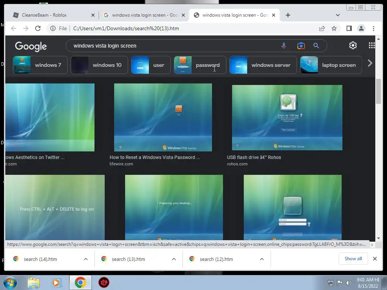Viewport: 387px width, 290px height.
Task: Click the page vertical scrollbar thumb
Action: point(378,91)
